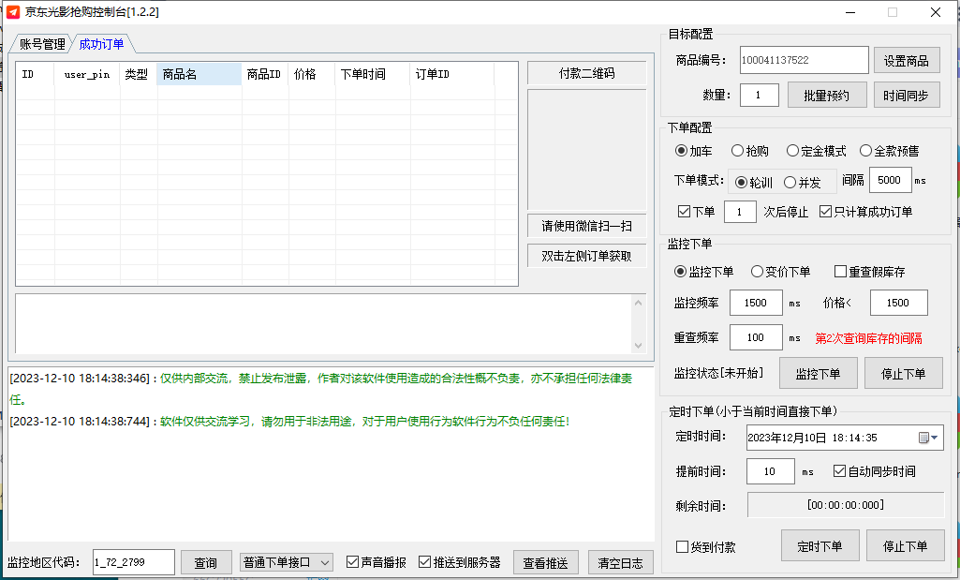Image resolution: width=960 pixels, height=580 pixels.
Task: Enable the 货到付款 checkbox
Action: pos(683,546)
